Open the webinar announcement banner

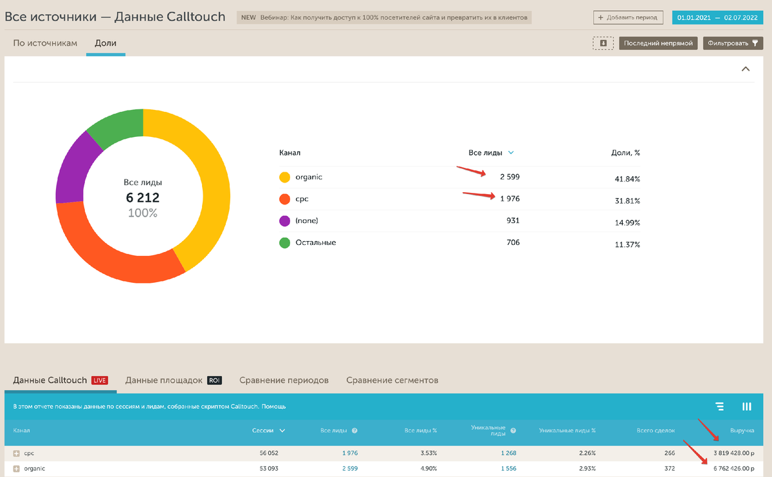pos(385,17)
